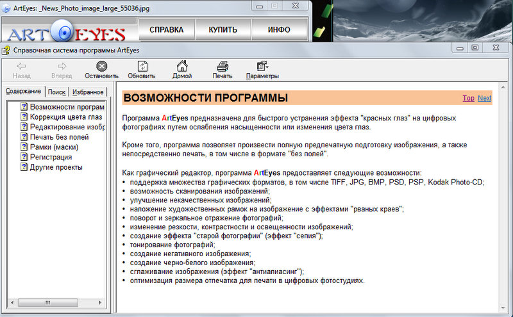This screenshot has height=317, width=513.
Task: Switch to the Избранное tab
Action: point(88,92)
